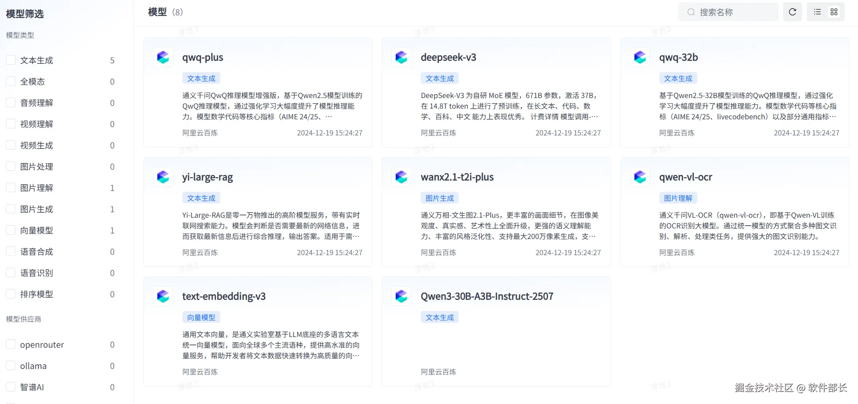Viewport: 858px width, 404px height.
Task: Click the qwq-plus model logo
Action: pyautogui.click(x=163, y=57)
